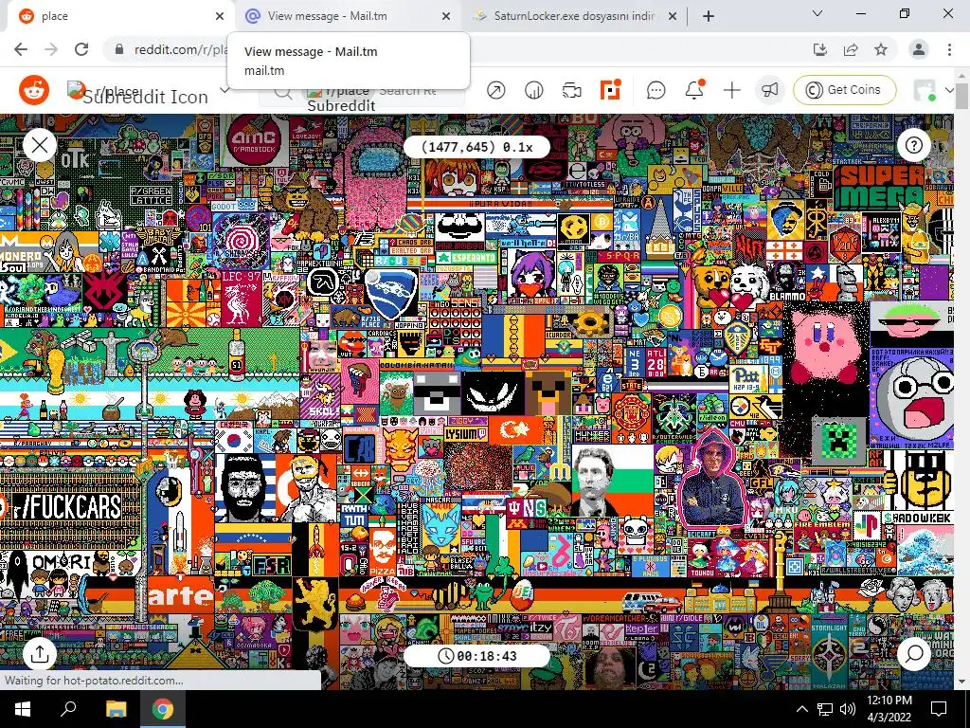Open the Popular arrow icon
Screen dimensions: 970x728
pos(495,90)
